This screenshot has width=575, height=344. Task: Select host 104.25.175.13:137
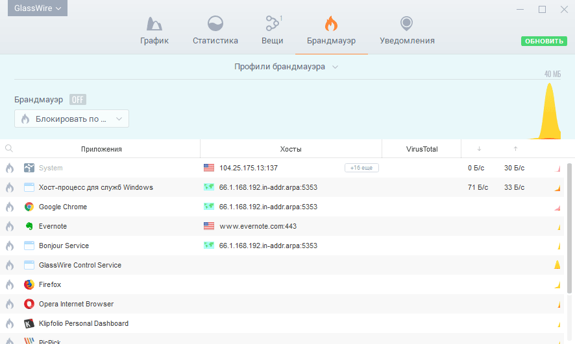click(249, 168)
